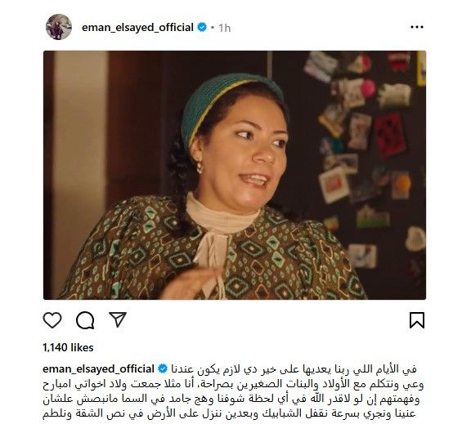462x424 pixels.
Task: Open the three-dot more options menu
Action: click(x=417, y=27)
